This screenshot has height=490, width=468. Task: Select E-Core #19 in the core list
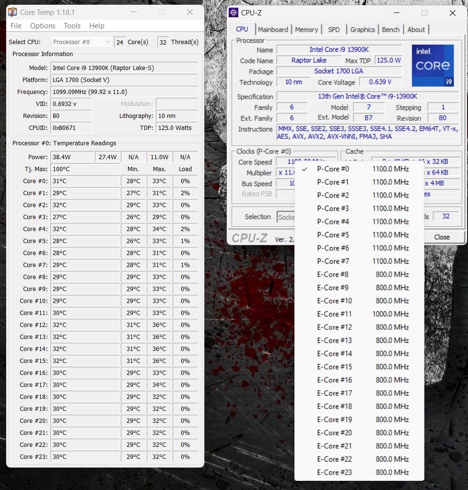(359, 420)
